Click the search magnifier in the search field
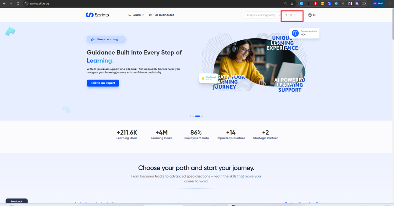 tap(280, 15)
